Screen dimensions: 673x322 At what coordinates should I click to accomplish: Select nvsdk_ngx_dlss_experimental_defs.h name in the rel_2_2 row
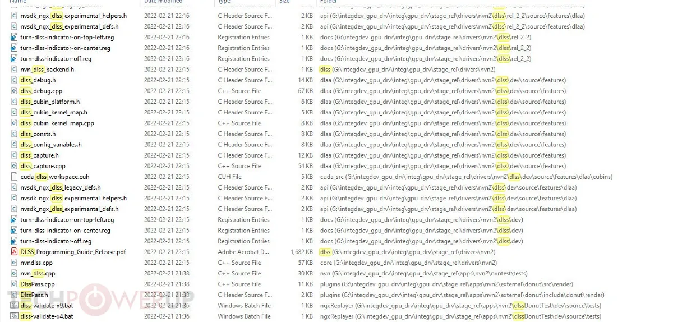[x=70, y=26]
